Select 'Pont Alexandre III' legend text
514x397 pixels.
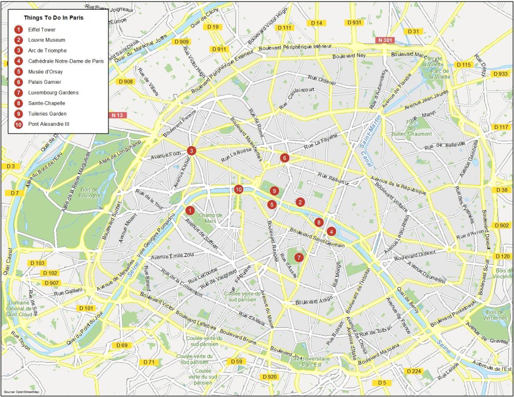pyautogui.click(x=48, y=124)
